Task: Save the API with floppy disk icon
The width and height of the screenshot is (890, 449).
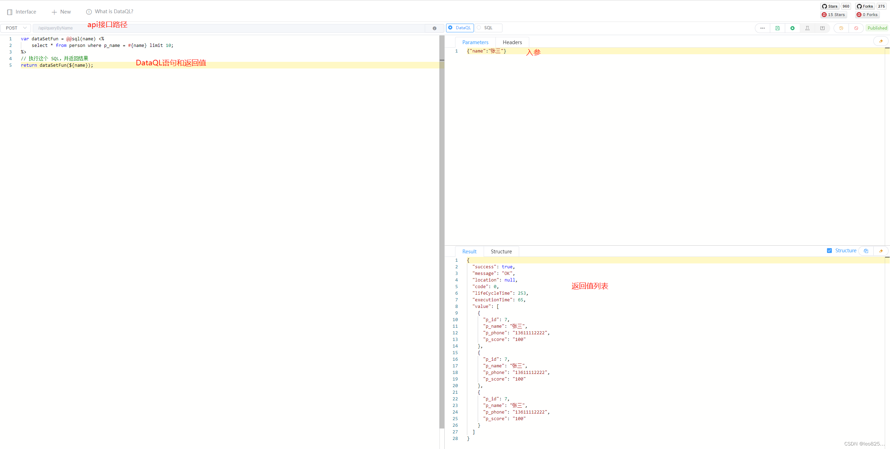Action: pyautogui.click(x=777, y=28)
